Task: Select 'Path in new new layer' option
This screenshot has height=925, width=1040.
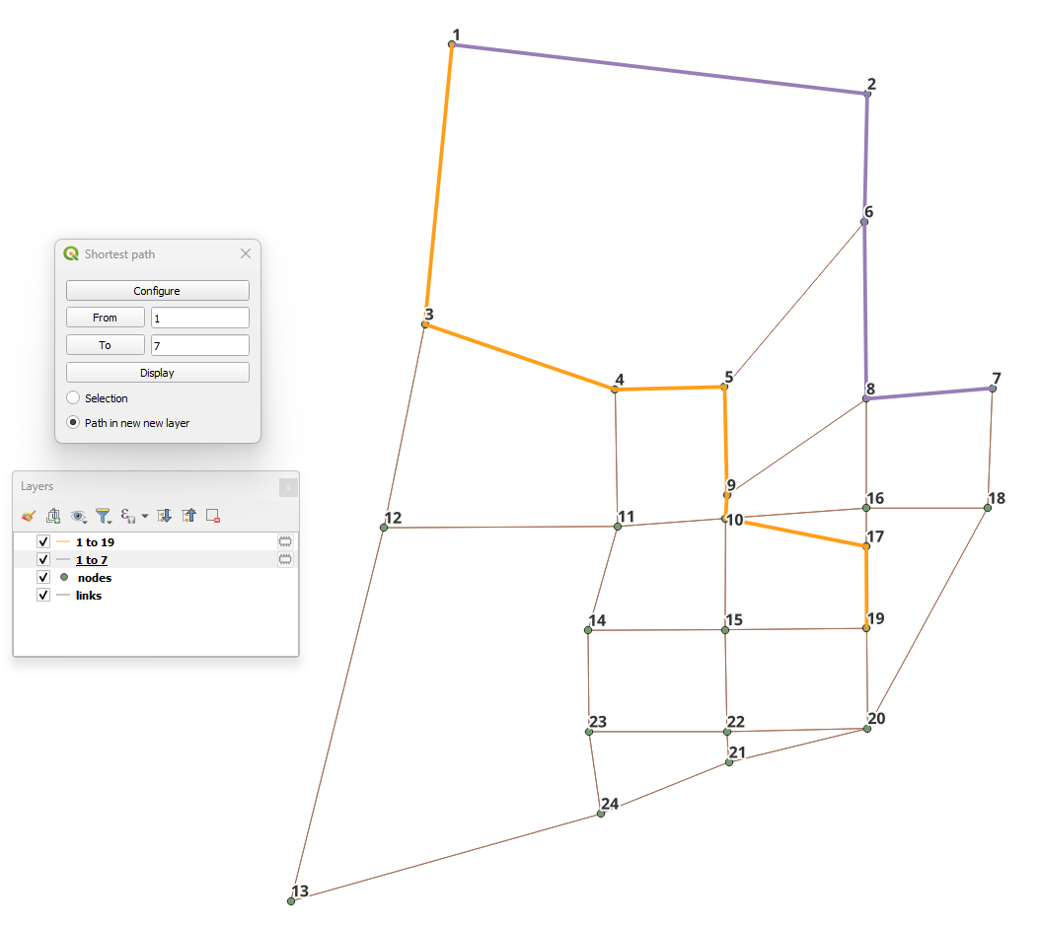Action: coord(73,422)
